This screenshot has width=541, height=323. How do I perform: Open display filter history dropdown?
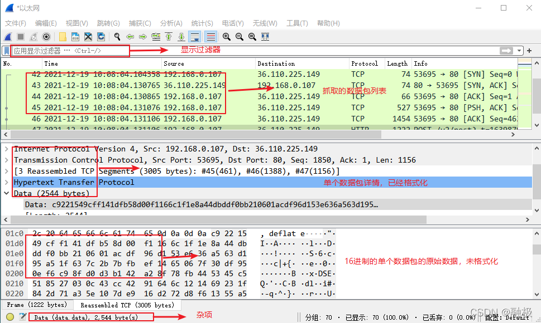[x=519, y=51]
